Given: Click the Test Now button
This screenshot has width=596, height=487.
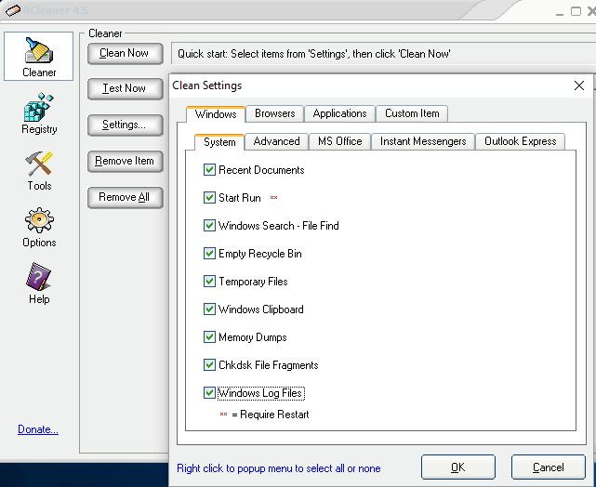Looking at the screenshot, I should coord(125,89).
